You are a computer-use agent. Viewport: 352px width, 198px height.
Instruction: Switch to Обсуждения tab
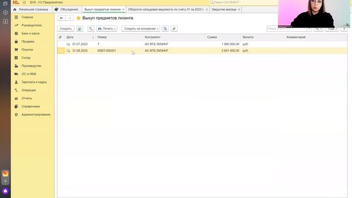coord(67,9)
